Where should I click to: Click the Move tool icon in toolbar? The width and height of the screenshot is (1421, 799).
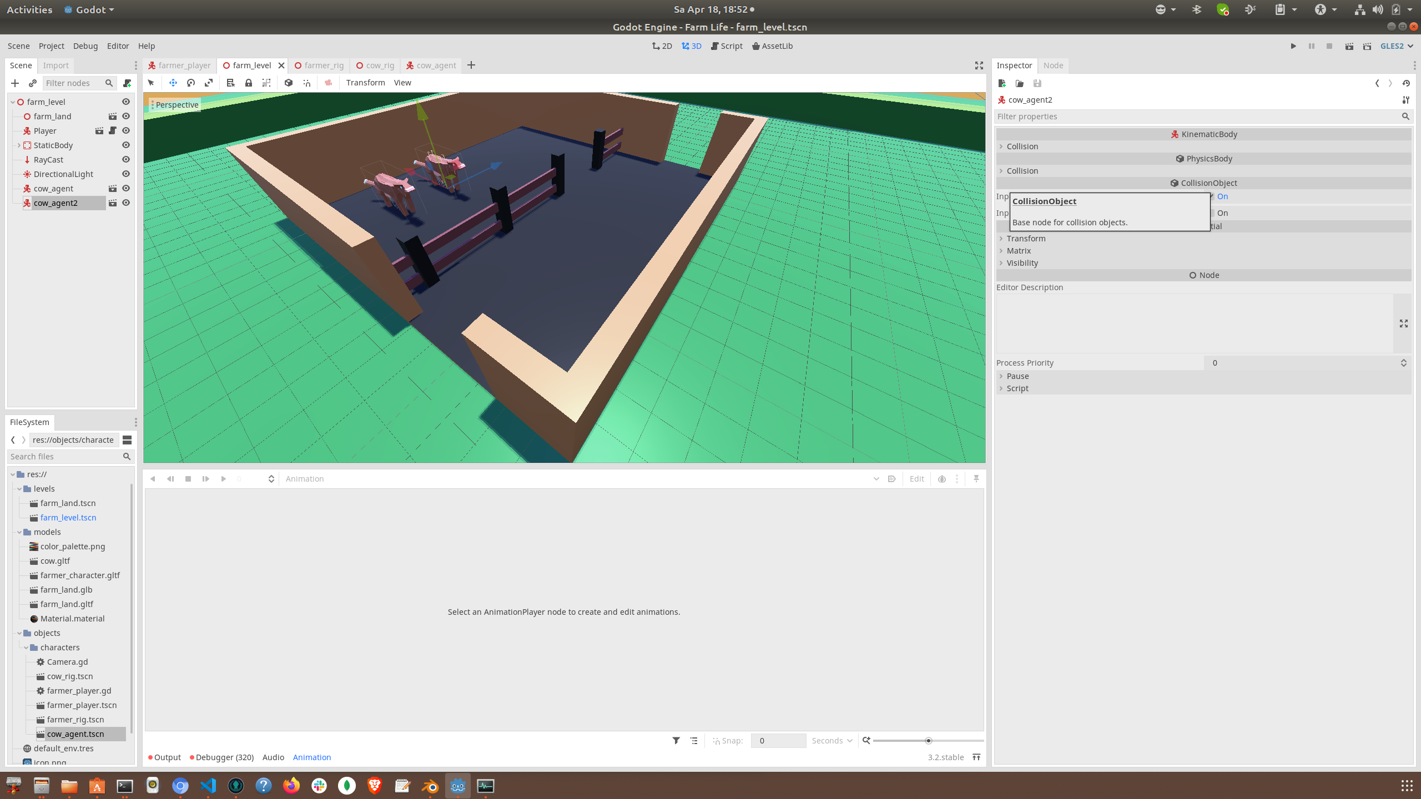coord(171,82)
